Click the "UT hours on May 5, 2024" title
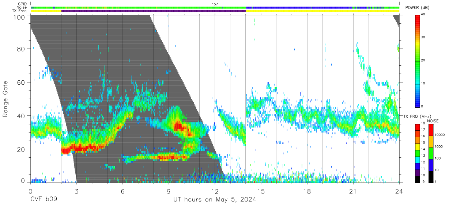 [x=215, y=200]
